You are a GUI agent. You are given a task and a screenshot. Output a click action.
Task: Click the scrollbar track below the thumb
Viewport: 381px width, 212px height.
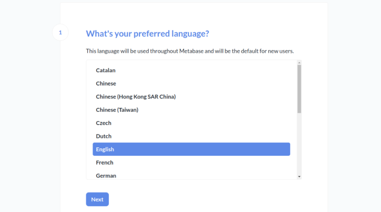tap(299, 143)
